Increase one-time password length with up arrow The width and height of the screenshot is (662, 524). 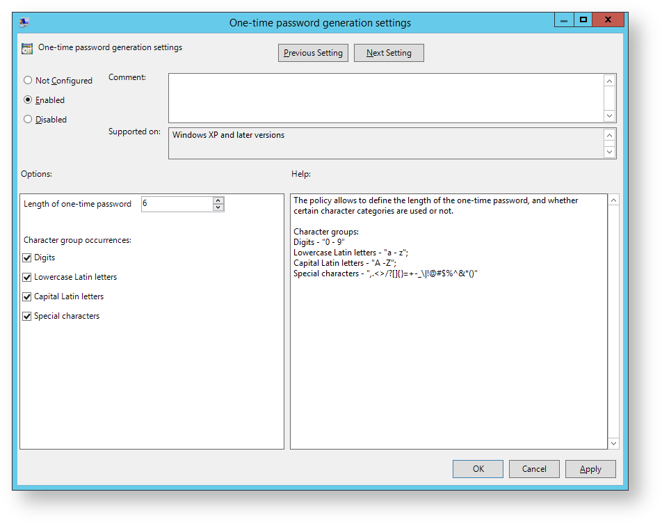pyautogui.click(x=218, y=200)
